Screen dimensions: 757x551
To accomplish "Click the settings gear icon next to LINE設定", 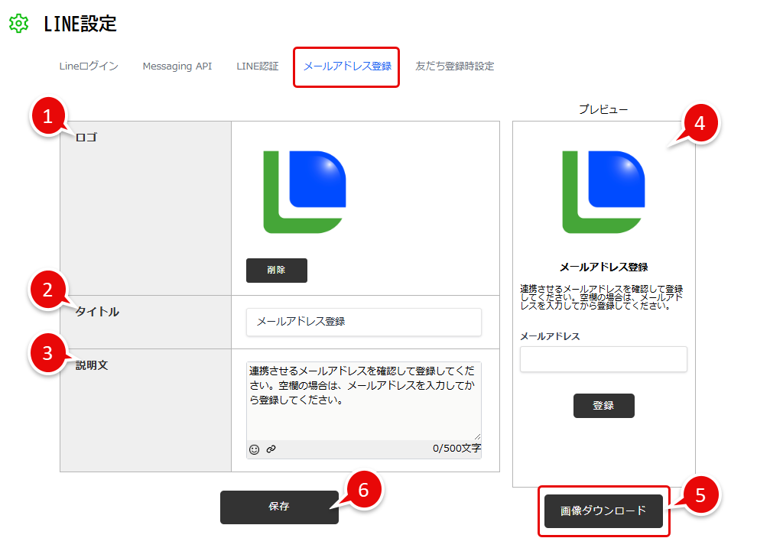I will tap(17, 24).
